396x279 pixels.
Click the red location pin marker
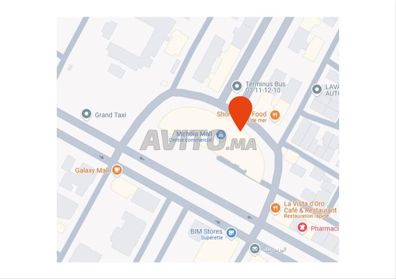click(240, 114)
